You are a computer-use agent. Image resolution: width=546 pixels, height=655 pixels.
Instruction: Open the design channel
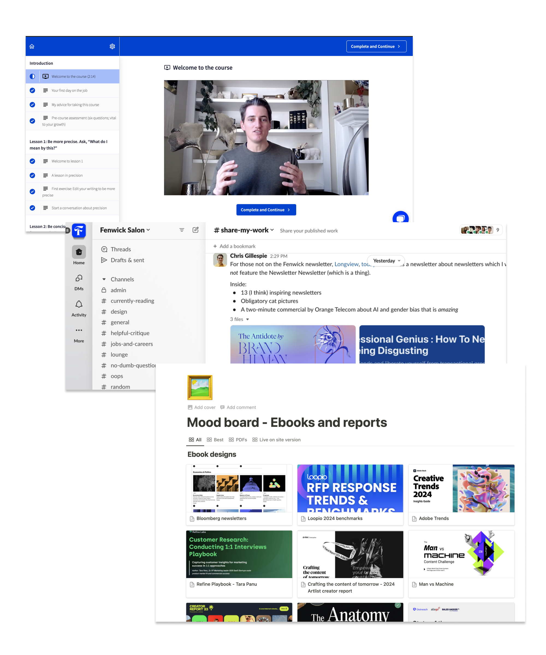[114, 312]
